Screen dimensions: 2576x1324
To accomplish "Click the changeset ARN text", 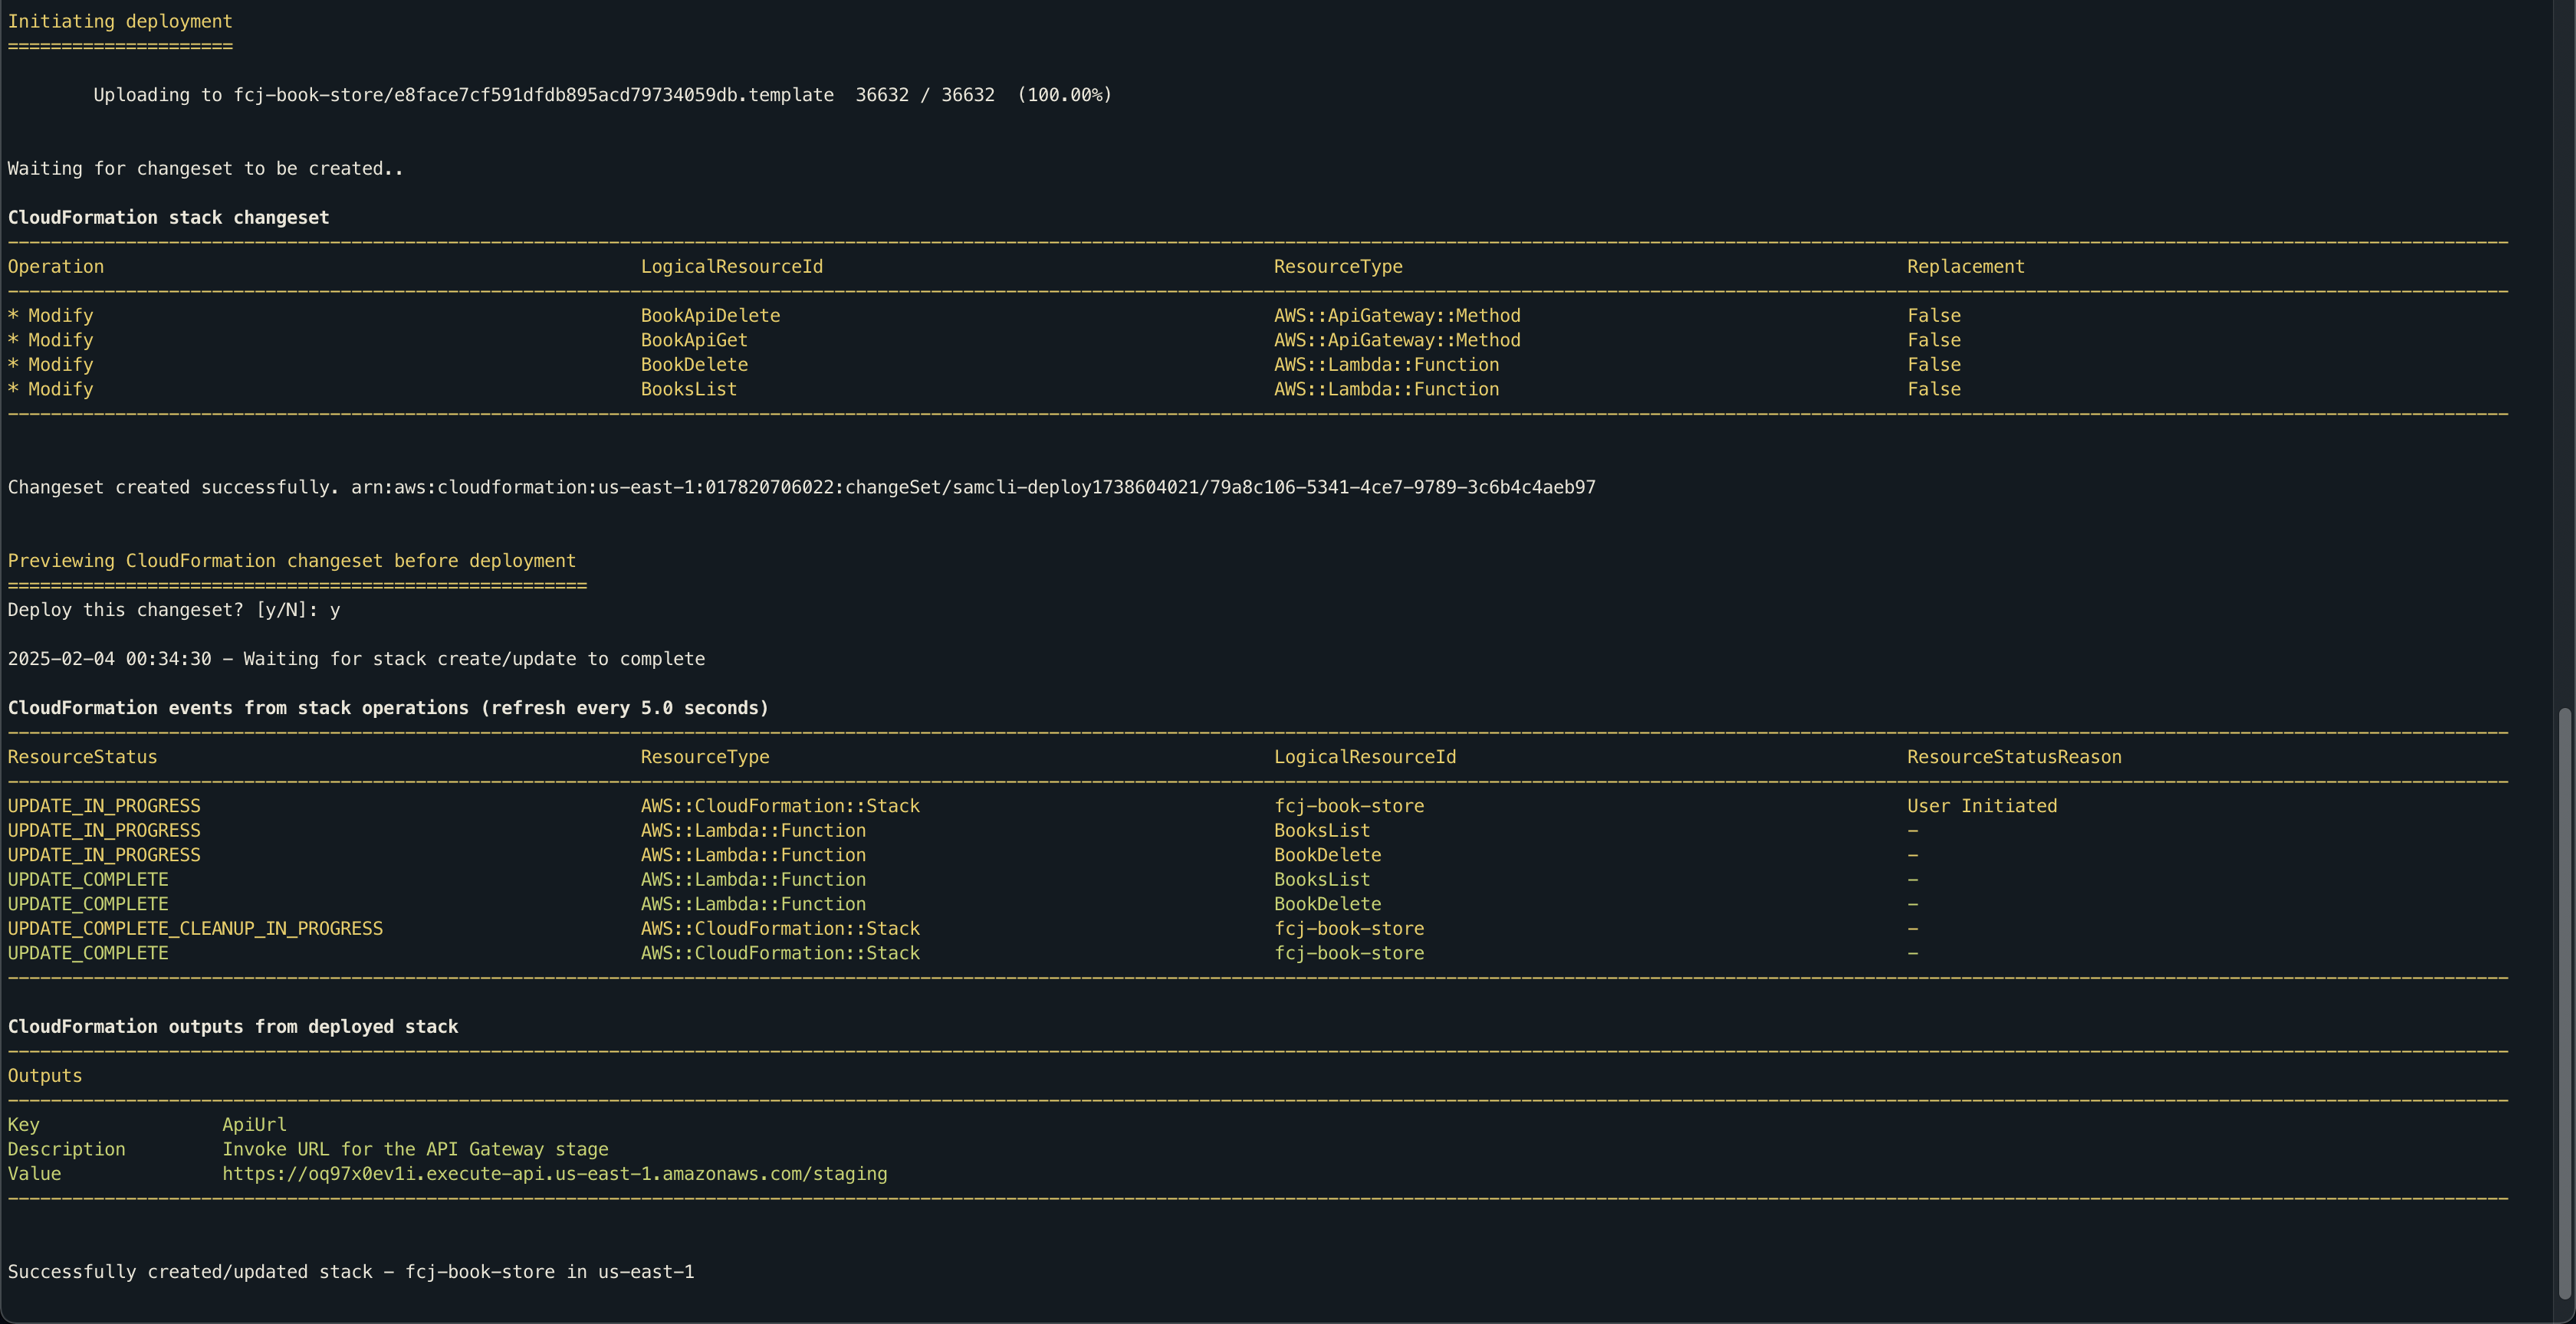I will (x=974, y=487).
